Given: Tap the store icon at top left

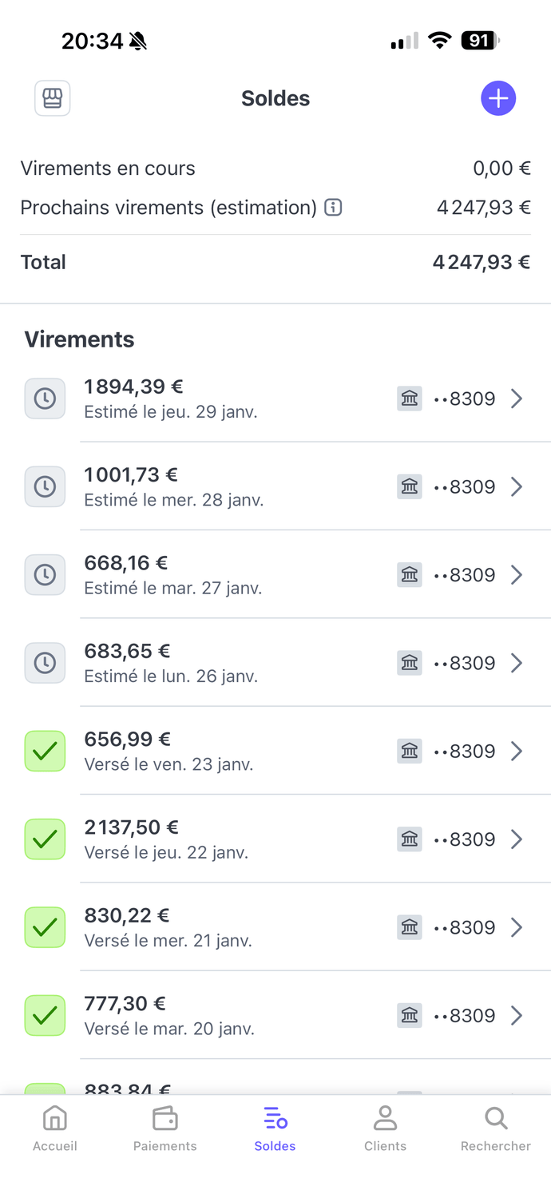Looking at the screenshot, I should (x=53, y=98).
